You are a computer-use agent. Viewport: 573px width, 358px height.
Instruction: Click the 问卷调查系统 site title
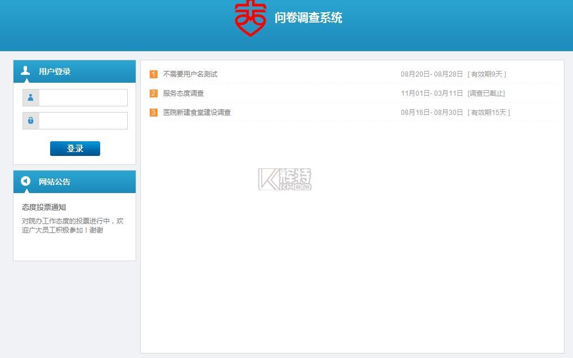pos(308,18)
